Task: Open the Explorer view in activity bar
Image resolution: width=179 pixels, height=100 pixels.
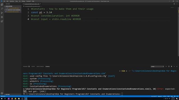Action: coord(2,4)
